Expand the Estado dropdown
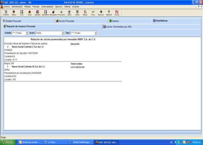 (x=27, y=33)
